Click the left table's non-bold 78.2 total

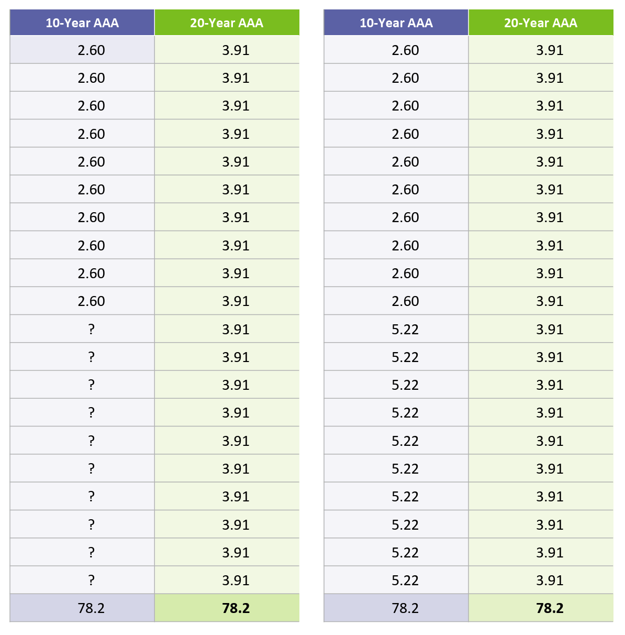[92, 608]
